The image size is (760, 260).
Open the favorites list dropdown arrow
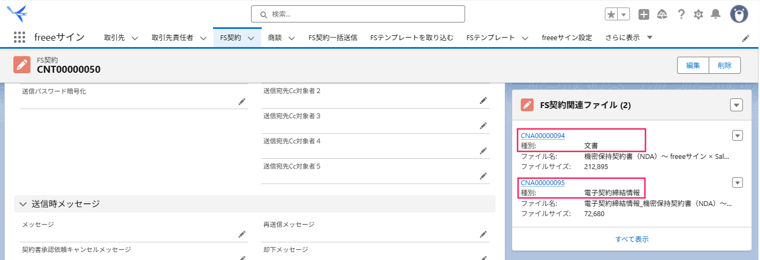pyautogui.click(x=625, y=14)
